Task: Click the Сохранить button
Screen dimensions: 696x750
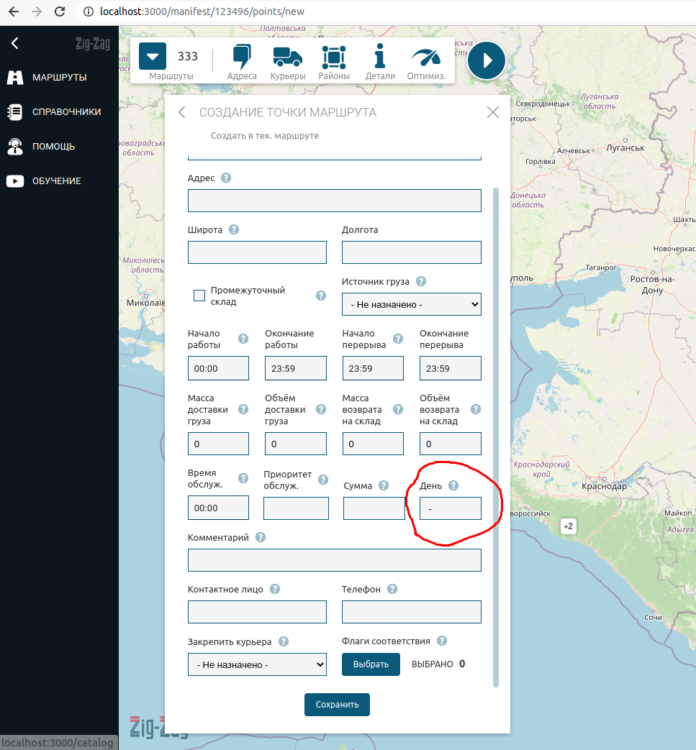Action: 337,705
